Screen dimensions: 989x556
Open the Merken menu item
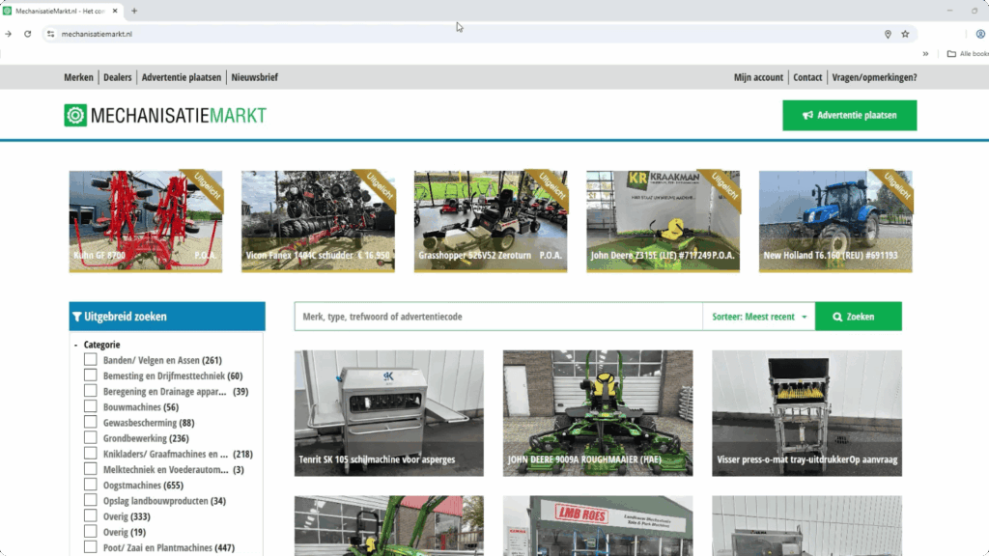pos(78,77)
